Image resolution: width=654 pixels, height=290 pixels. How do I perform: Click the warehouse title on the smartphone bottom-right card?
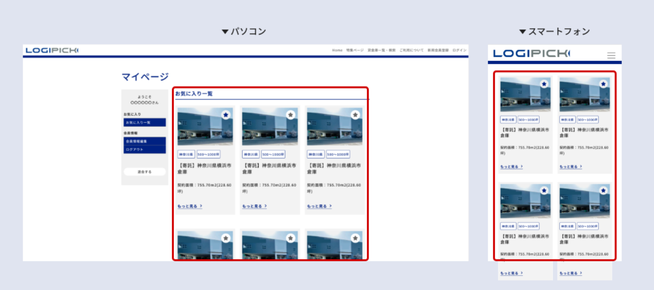[x=584, y=239]
